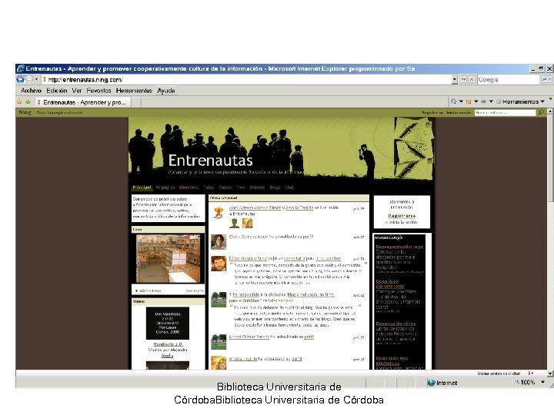Open the Foro navigation tab
Screen dimensions: 554x415
pos(241,188)
